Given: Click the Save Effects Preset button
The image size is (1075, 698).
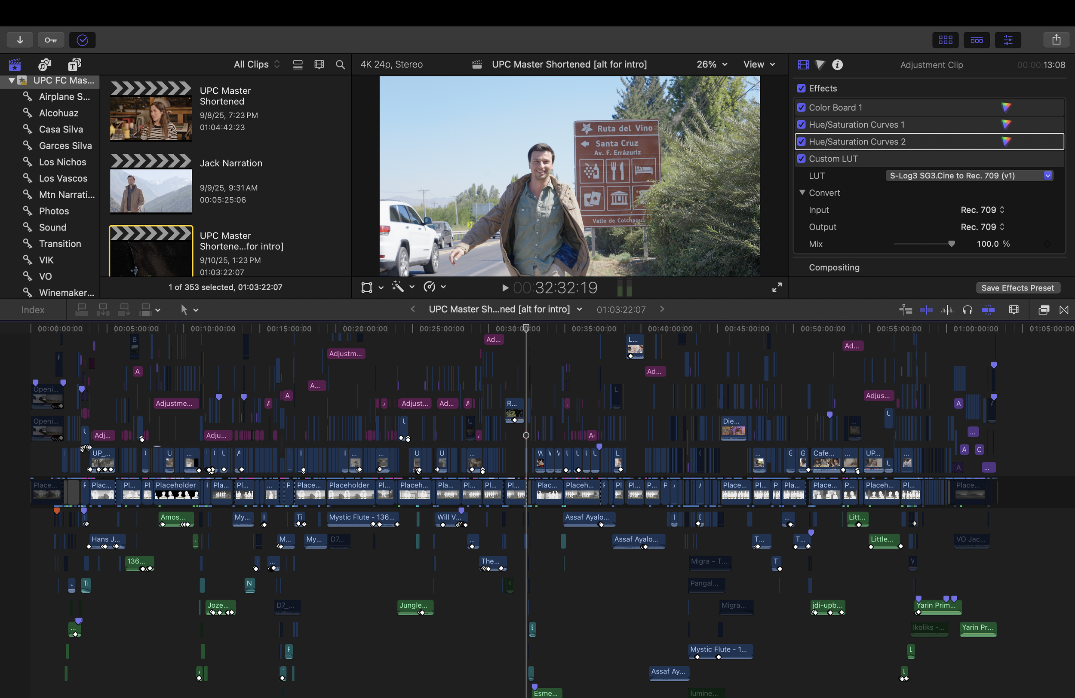Looking at the screenshot, I should pyautogui.click(x=1017, y=288).
